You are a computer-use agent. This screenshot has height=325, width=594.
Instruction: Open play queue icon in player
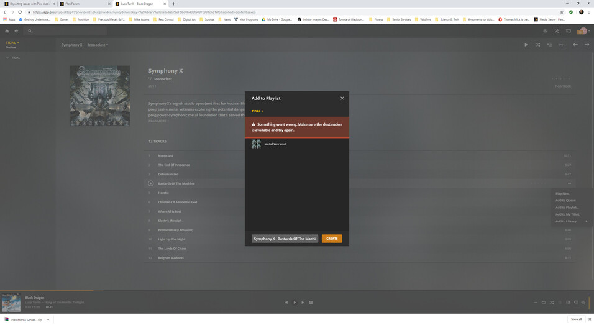[x=576, y=302]
